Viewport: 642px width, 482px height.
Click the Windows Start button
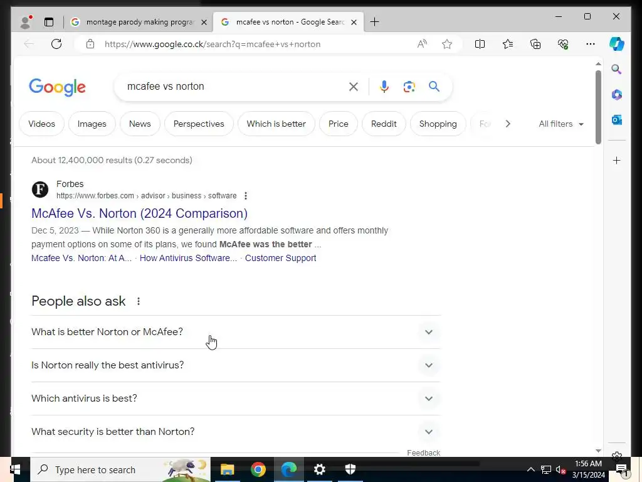[16, 469]
